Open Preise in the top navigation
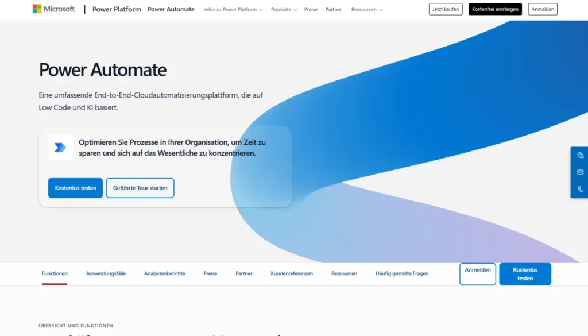The width and height of the screenshot is (588, 336). (311, 9)
